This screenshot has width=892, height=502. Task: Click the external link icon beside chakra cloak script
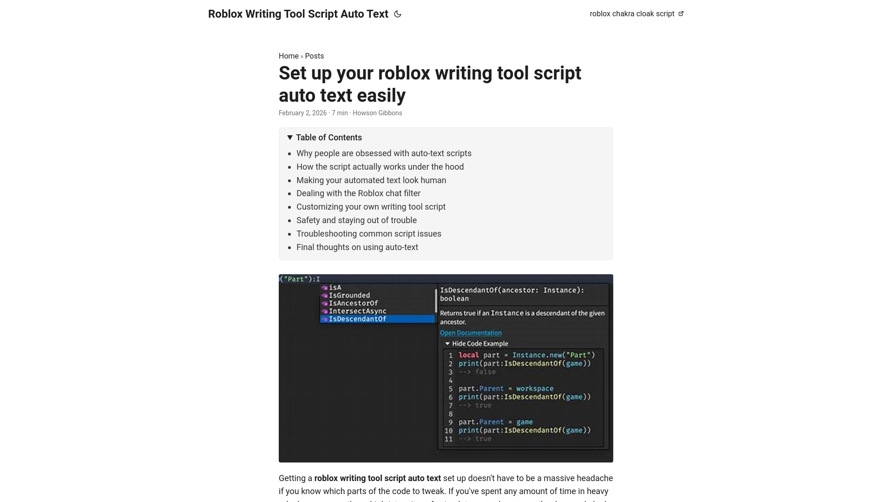[681, 13]
